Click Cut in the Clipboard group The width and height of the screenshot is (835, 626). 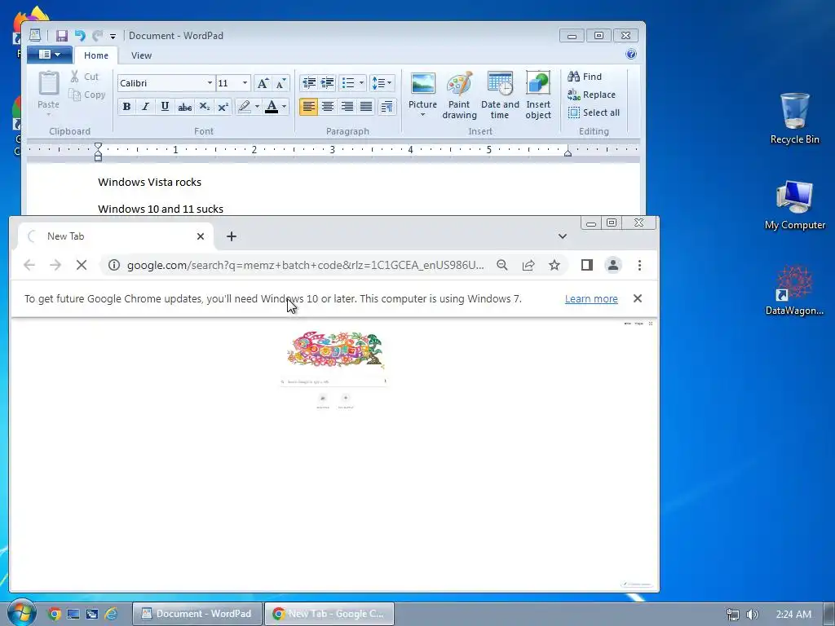tap(85, 77)
